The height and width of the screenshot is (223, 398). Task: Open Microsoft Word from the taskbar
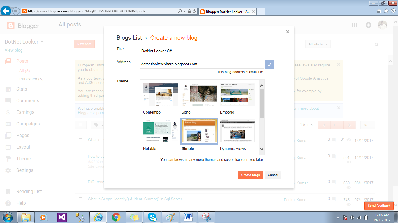[x=189, y=217]
